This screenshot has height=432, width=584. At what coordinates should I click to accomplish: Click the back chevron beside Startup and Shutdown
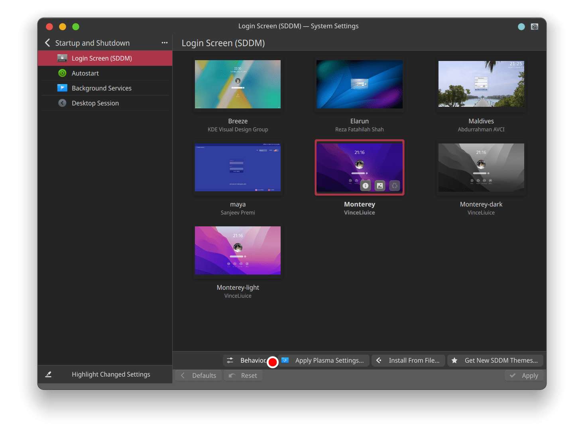click(x=47, y=43)
